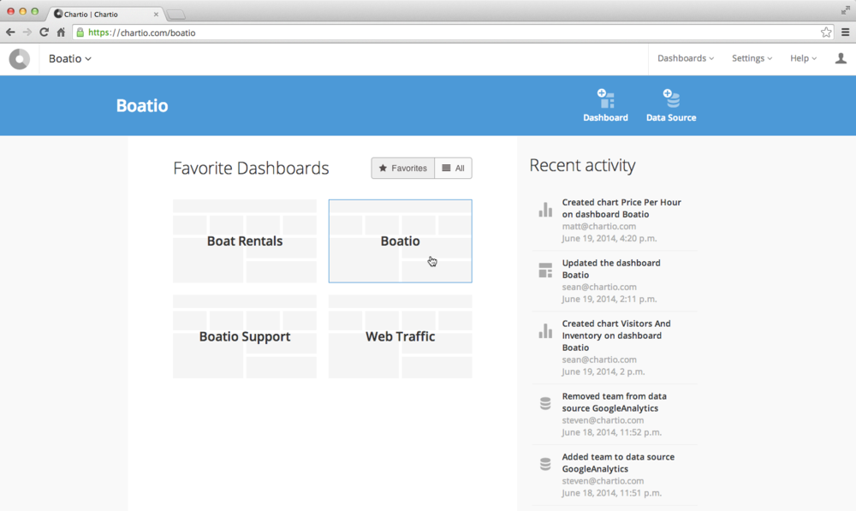Click 'Removed team from data source' activity
The height and width of the screenshot is (511, 856).
click(x=614, y=401)
